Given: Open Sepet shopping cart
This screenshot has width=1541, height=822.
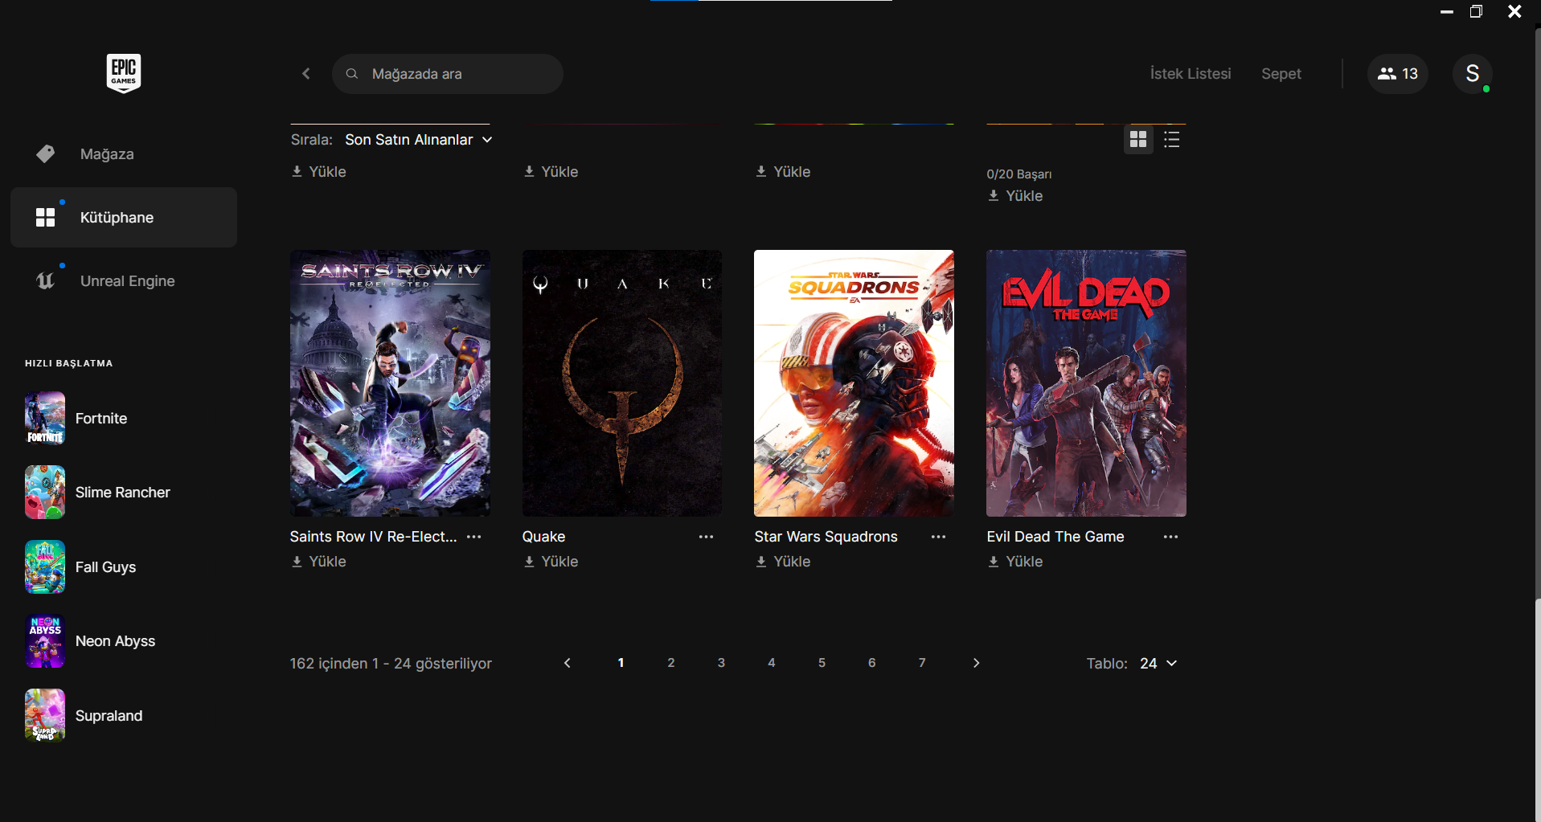Looking at the screenshot, I should 1281,74.
